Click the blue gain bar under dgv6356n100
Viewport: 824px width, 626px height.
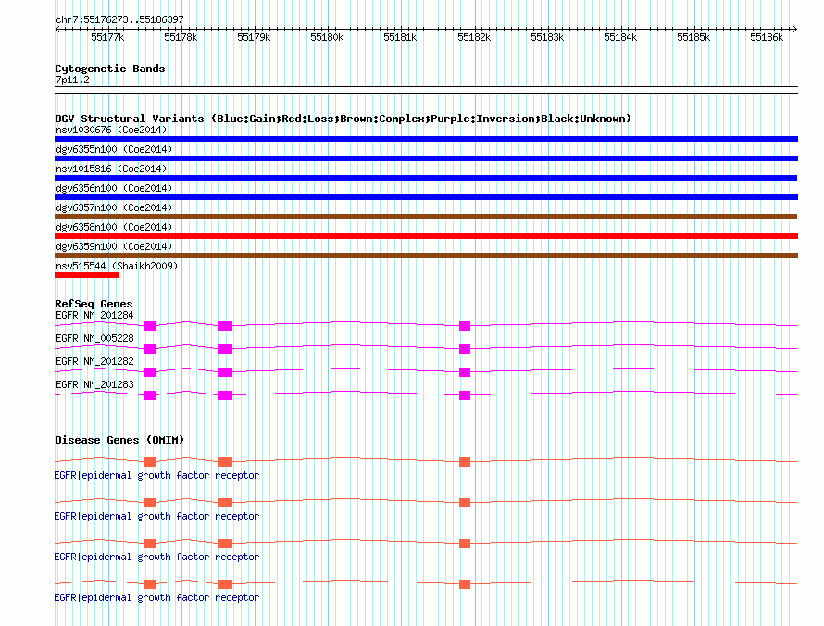[426, 197]
